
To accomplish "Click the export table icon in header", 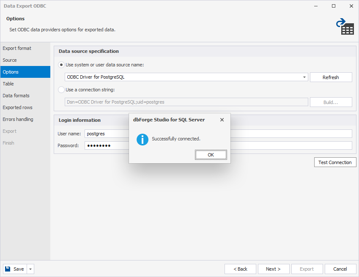I will click(345, 26).
